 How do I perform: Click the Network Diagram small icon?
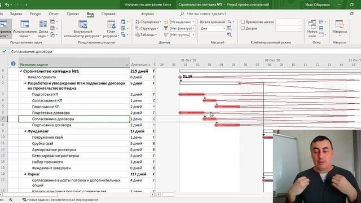pyautogui.click(x=52, y=22)
